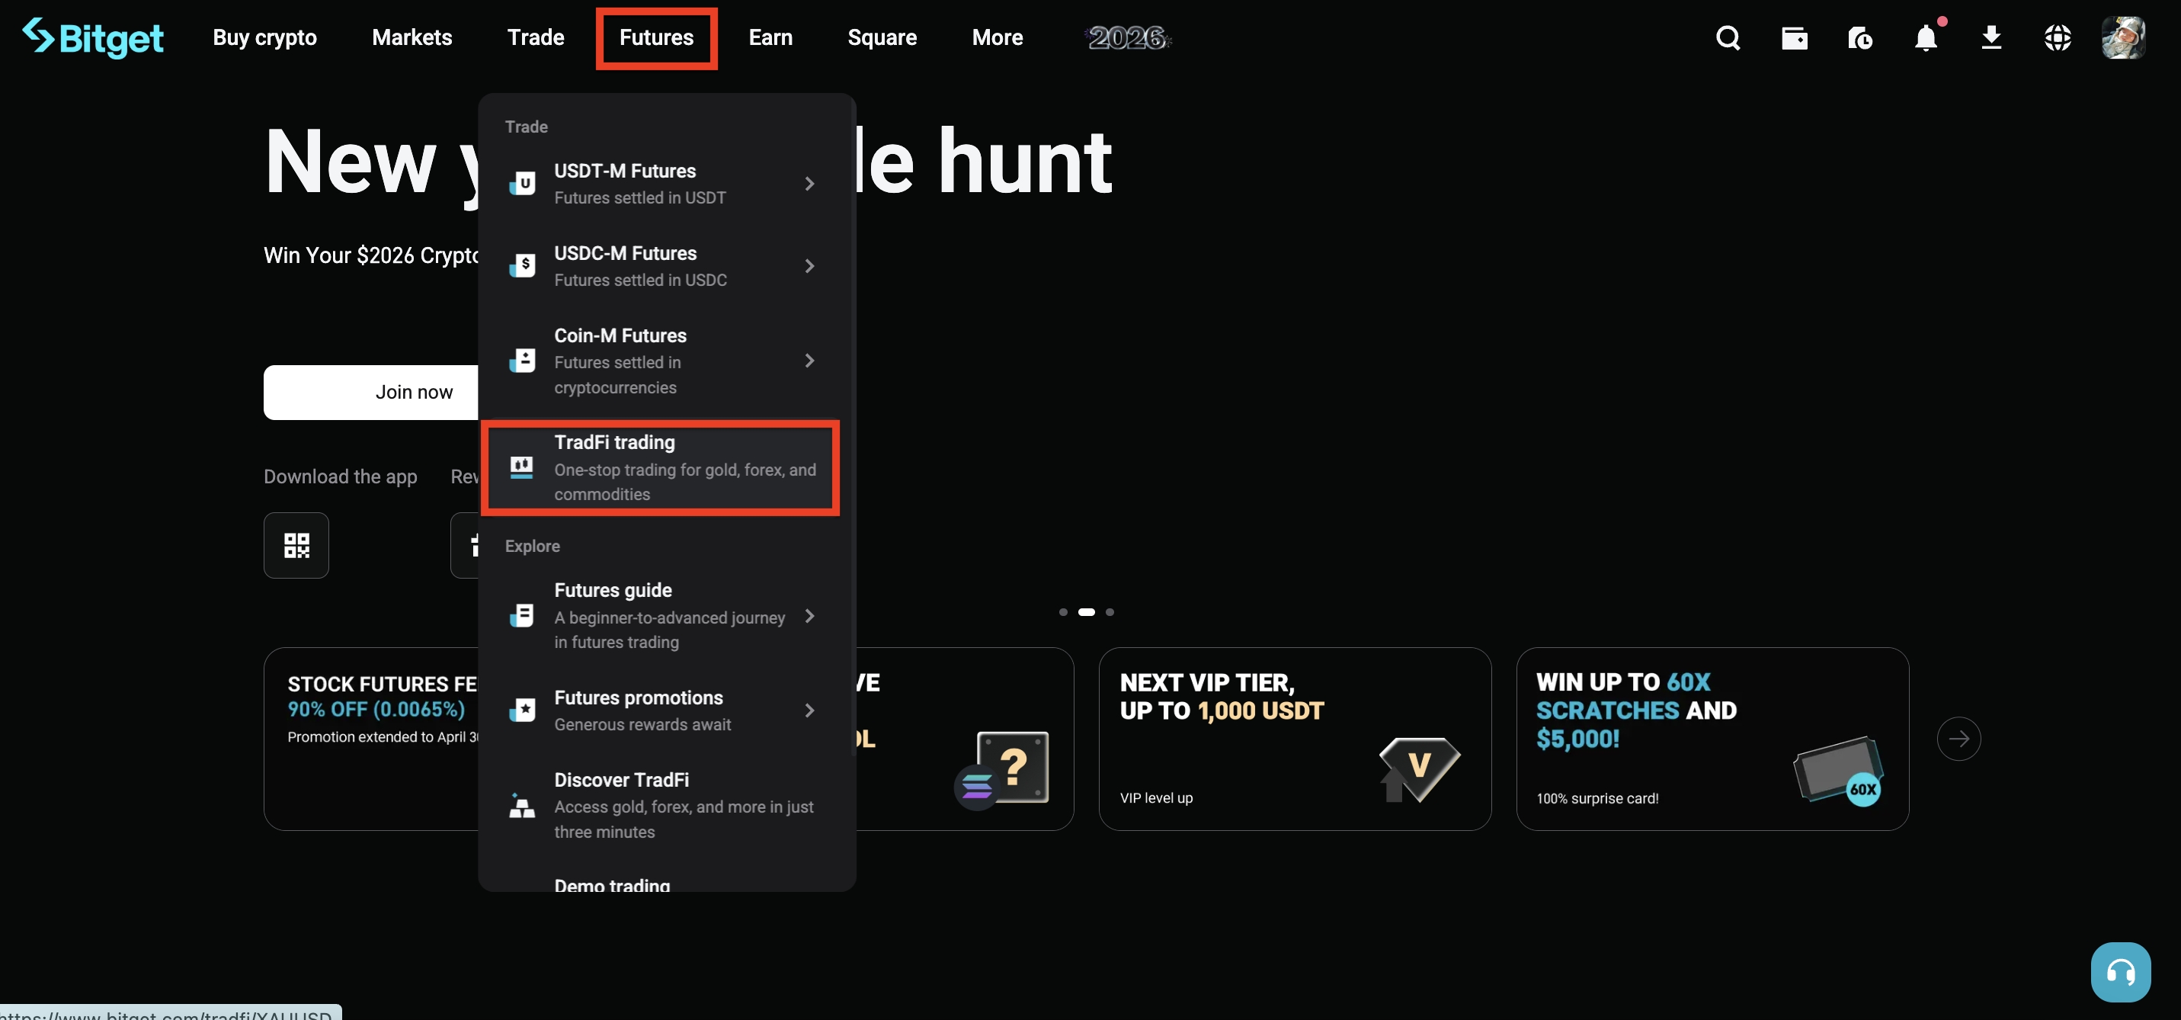Open the language and region globe icon
Screen dimensions: 2181x1020
coord(2058,37)
